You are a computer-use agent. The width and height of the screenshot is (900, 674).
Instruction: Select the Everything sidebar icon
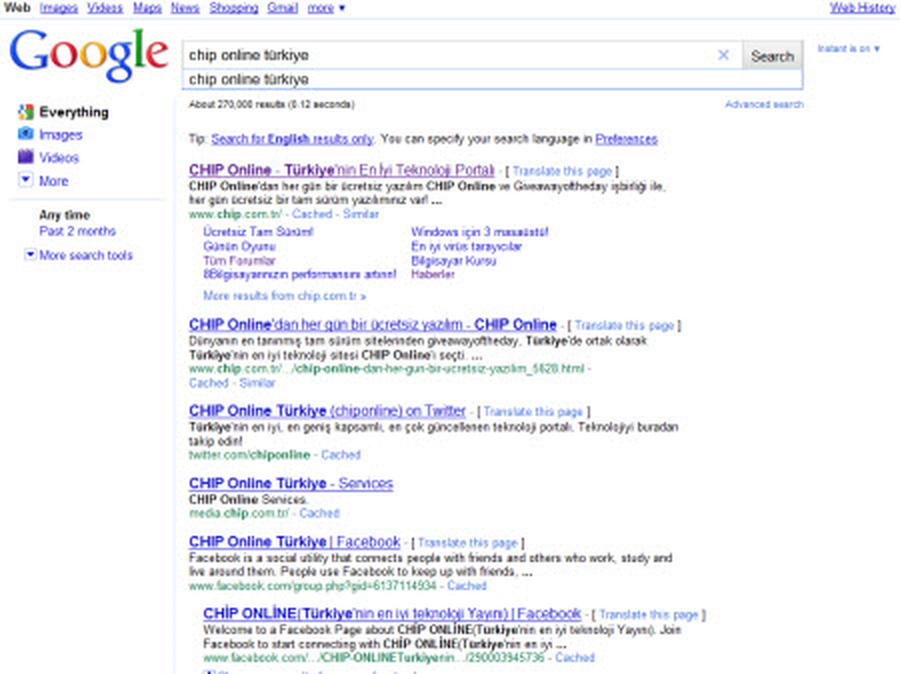click(x=24, y=112)
